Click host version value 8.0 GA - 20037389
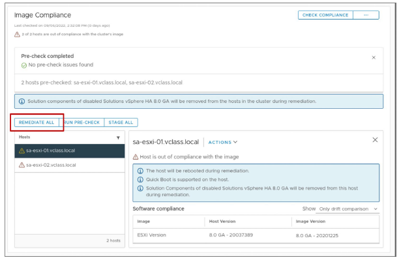This screenshot has height=260, width=399. tap(231, 235)
